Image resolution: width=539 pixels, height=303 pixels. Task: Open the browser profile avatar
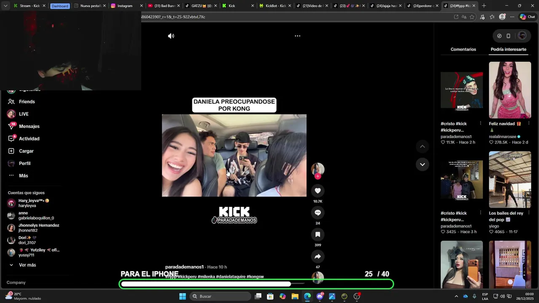pos(502,17)
